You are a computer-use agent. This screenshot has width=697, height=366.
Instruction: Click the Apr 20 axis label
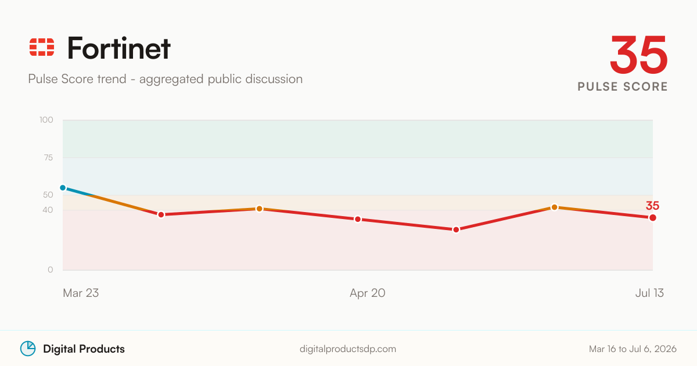(x=368, y=293)
